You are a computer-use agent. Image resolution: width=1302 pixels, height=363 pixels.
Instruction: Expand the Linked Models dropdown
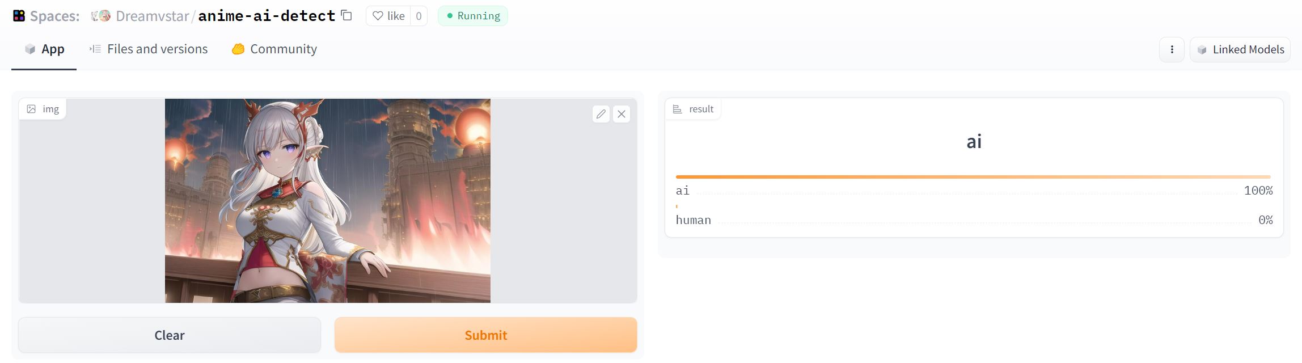pyautogui.click(x=1240, y=49)
